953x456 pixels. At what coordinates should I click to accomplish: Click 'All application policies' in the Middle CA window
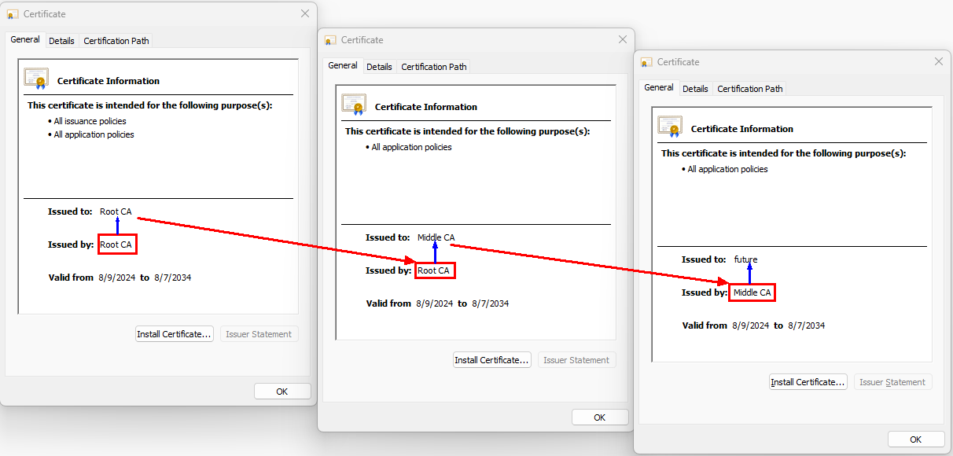[411, 147]
